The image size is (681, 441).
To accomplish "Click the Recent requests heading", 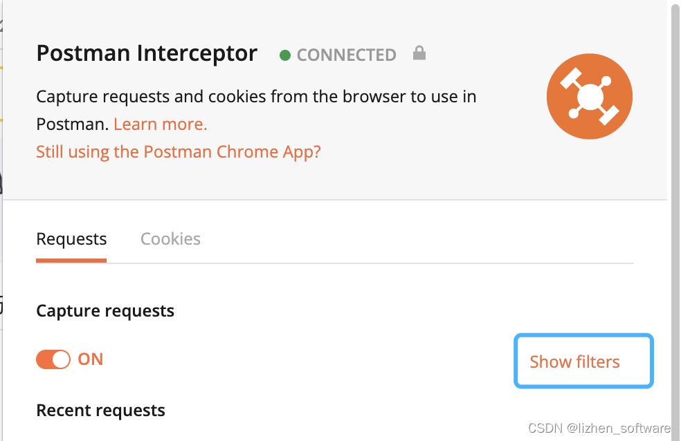I will [x=100, y=410].
